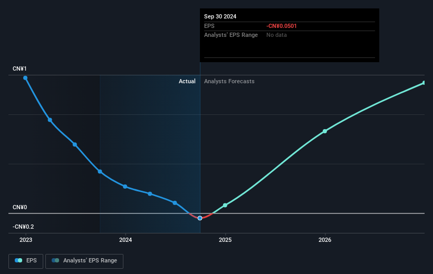
Task: Click the -CN¥0.2 y-axis label
Action: (23, 227)
